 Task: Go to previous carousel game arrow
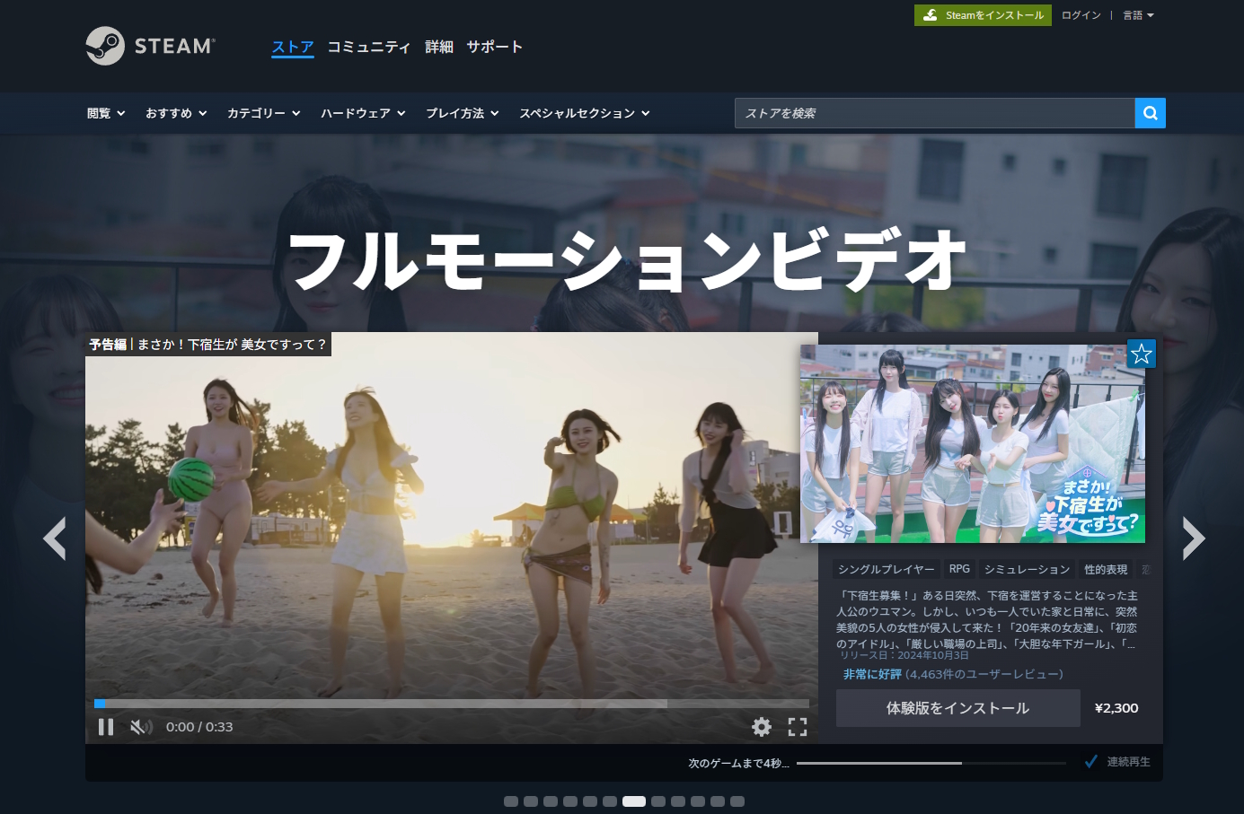click(55, 538)
